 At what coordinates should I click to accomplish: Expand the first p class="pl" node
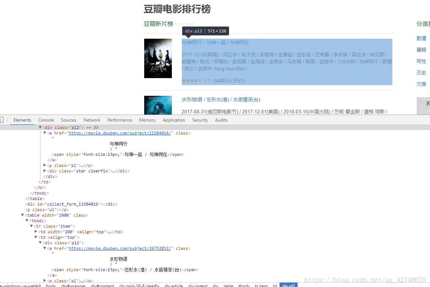tap(45, 165)
